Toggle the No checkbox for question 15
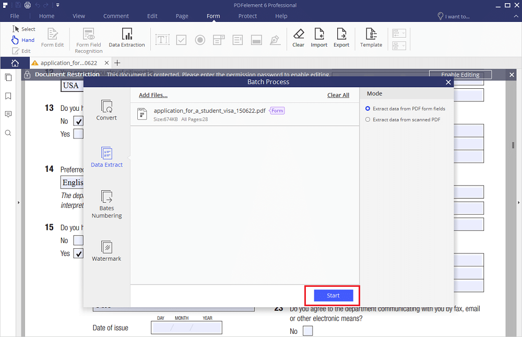This screenshot has width=522, height=337. pyautogui.click(x=79, y=240)
